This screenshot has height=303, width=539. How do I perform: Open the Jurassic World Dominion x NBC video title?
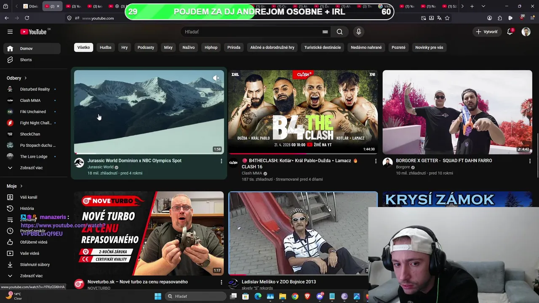click(x=134, y=160)
